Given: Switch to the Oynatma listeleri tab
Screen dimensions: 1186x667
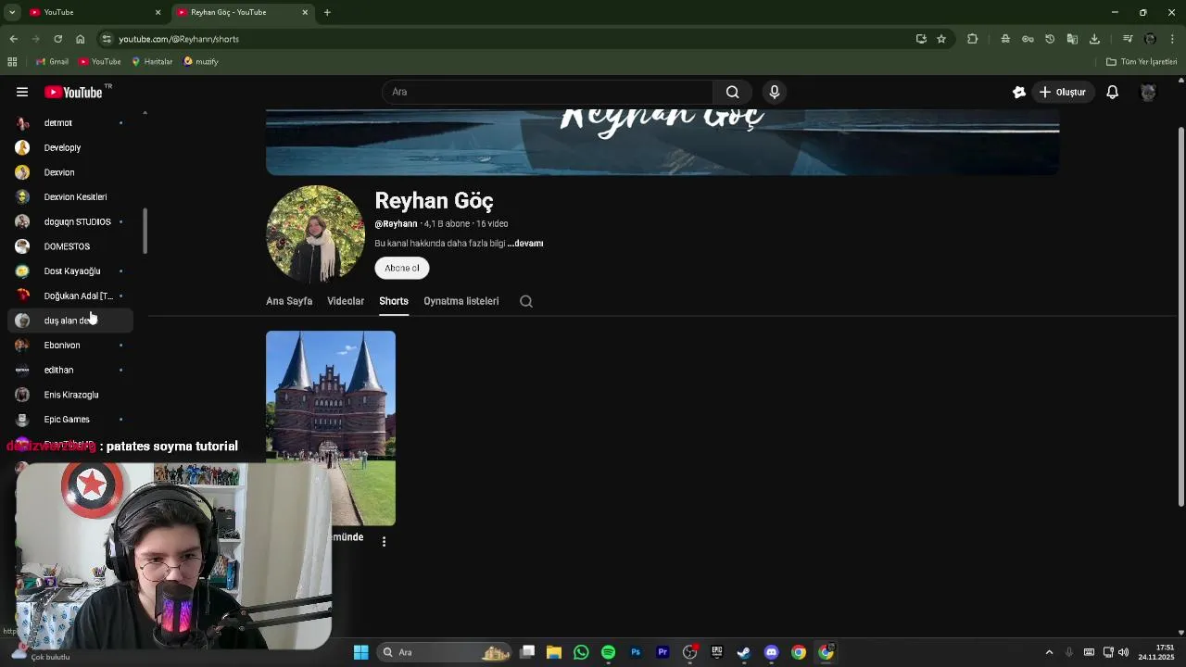Looking at the screenshot, I should 461,301.
